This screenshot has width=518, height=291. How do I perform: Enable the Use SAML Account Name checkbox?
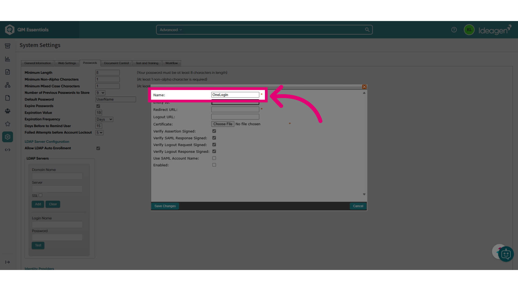[214, 158]
